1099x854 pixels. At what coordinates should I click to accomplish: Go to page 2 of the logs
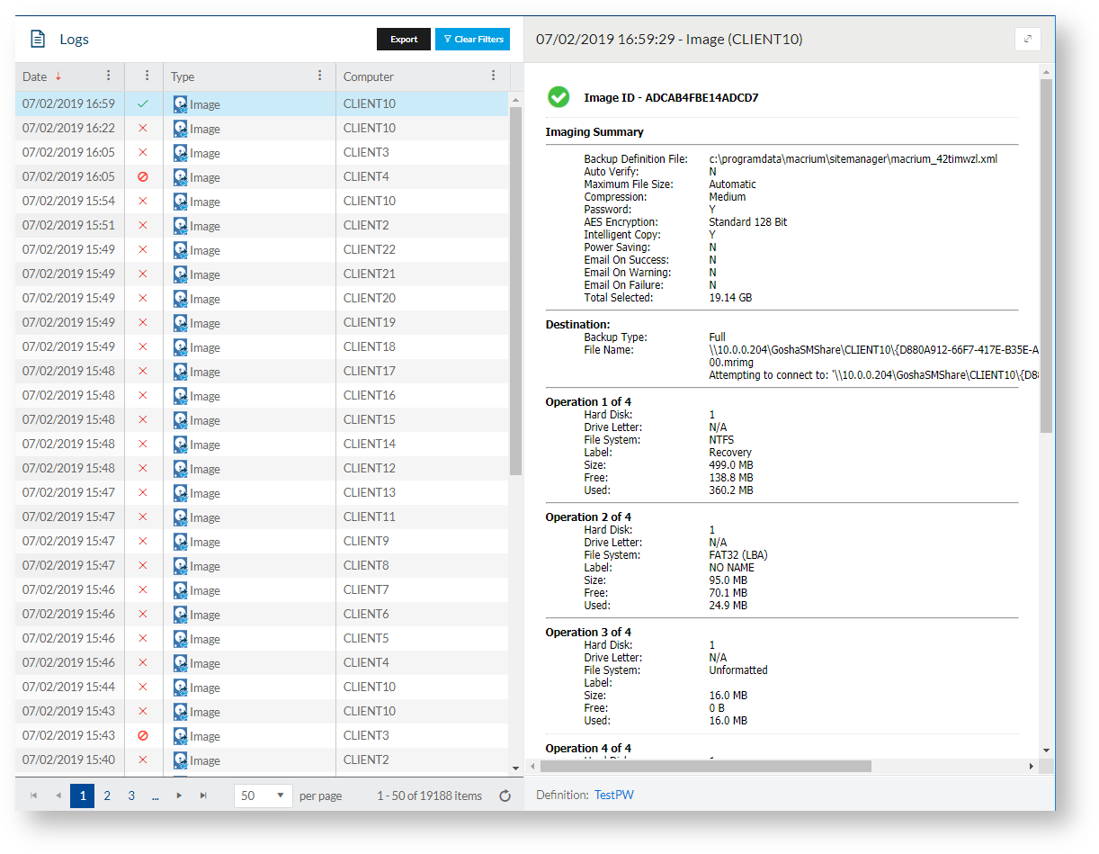coord(107,796)
